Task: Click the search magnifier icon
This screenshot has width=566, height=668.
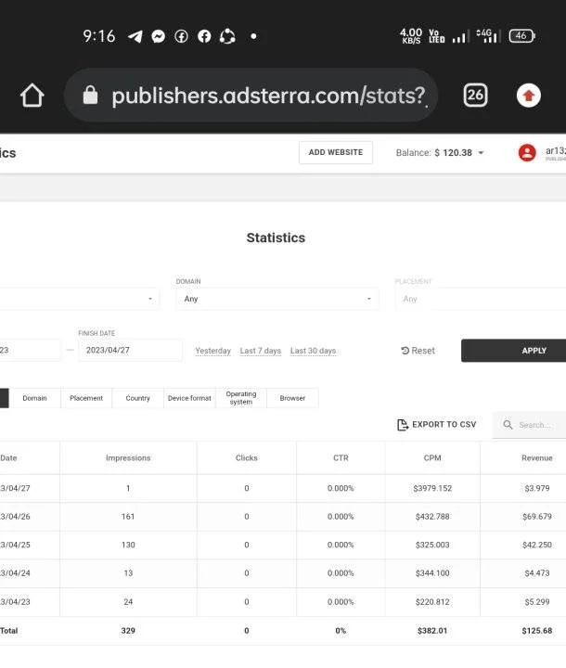Action: pyautogui.click(x=508, y=425)
